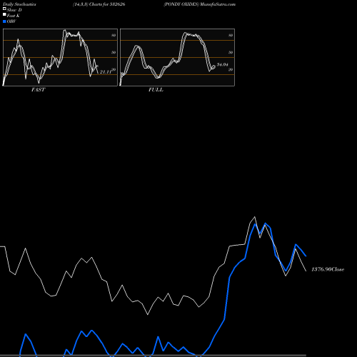Click the 34.04 value in FULL chart
Viewport: 357px width, 357px height.
click(223, 64)
